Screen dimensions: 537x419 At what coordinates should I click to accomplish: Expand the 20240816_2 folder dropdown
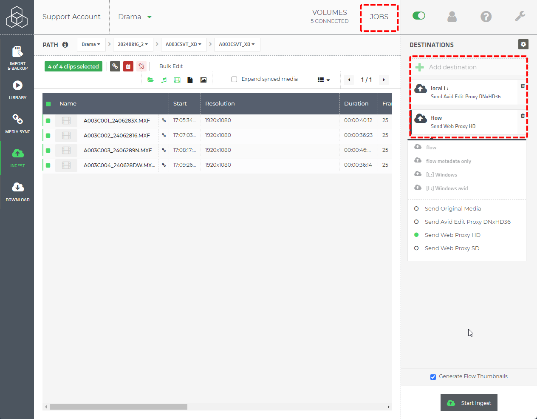tap(133, 44)
